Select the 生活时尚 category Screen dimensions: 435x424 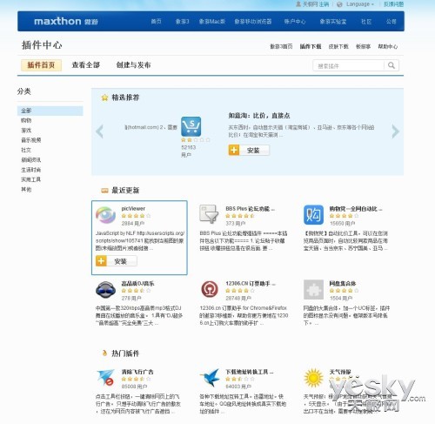coord(31,170)
